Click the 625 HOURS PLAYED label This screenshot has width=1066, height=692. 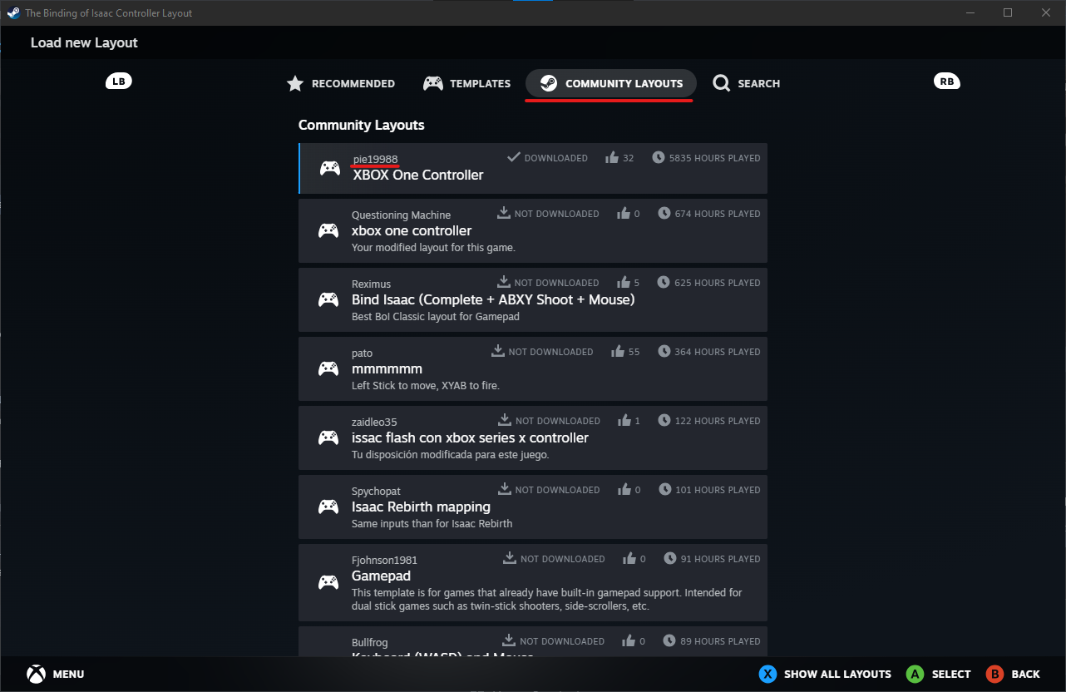coord(718,283)
